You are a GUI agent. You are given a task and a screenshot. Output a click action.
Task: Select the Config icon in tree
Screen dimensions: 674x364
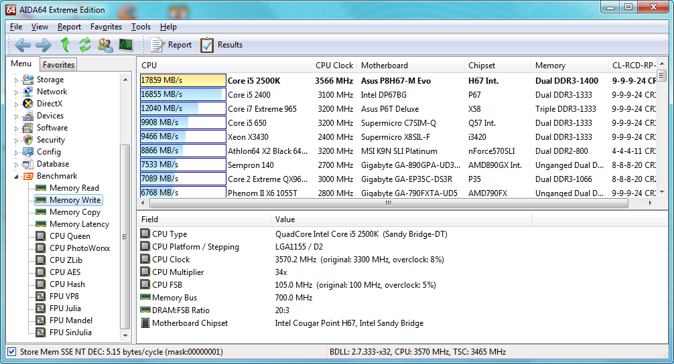[x=28, y=151]
